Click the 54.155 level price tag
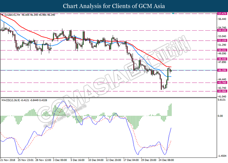 point(222,30)
